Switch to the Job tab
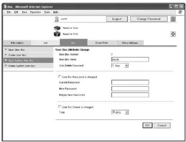 tap(45, 43)
